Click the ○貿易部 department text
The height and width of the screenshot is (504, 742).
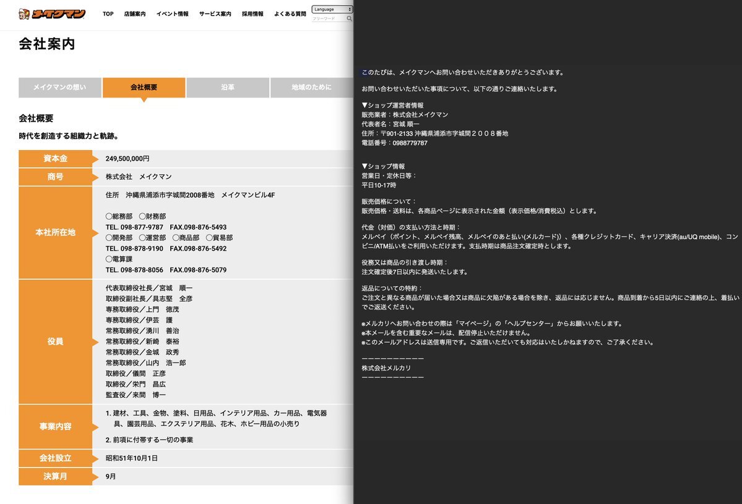point(219,238)
